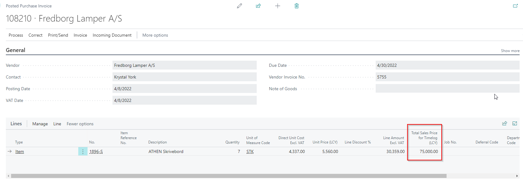The height and width of the screenshot is (185, 523).
Task: Open the Invoice menu
Action: coord(80,35)
